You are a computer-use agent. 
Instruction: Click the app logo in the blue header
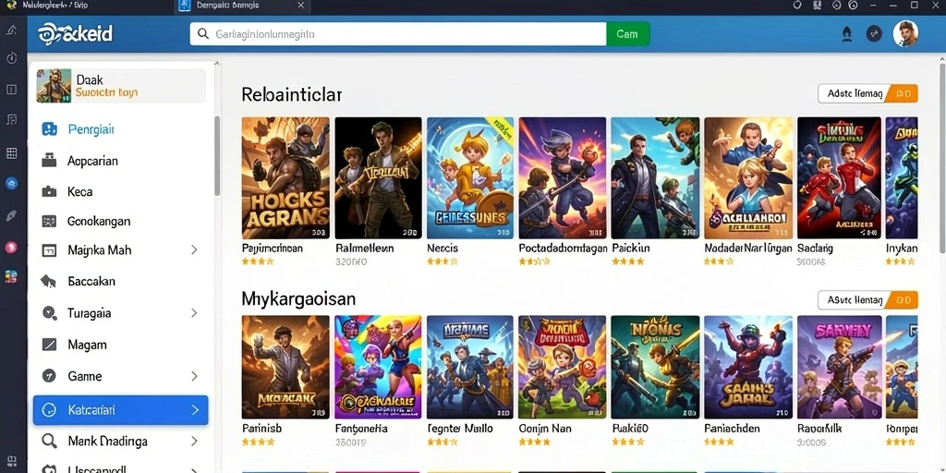(75, 34)
